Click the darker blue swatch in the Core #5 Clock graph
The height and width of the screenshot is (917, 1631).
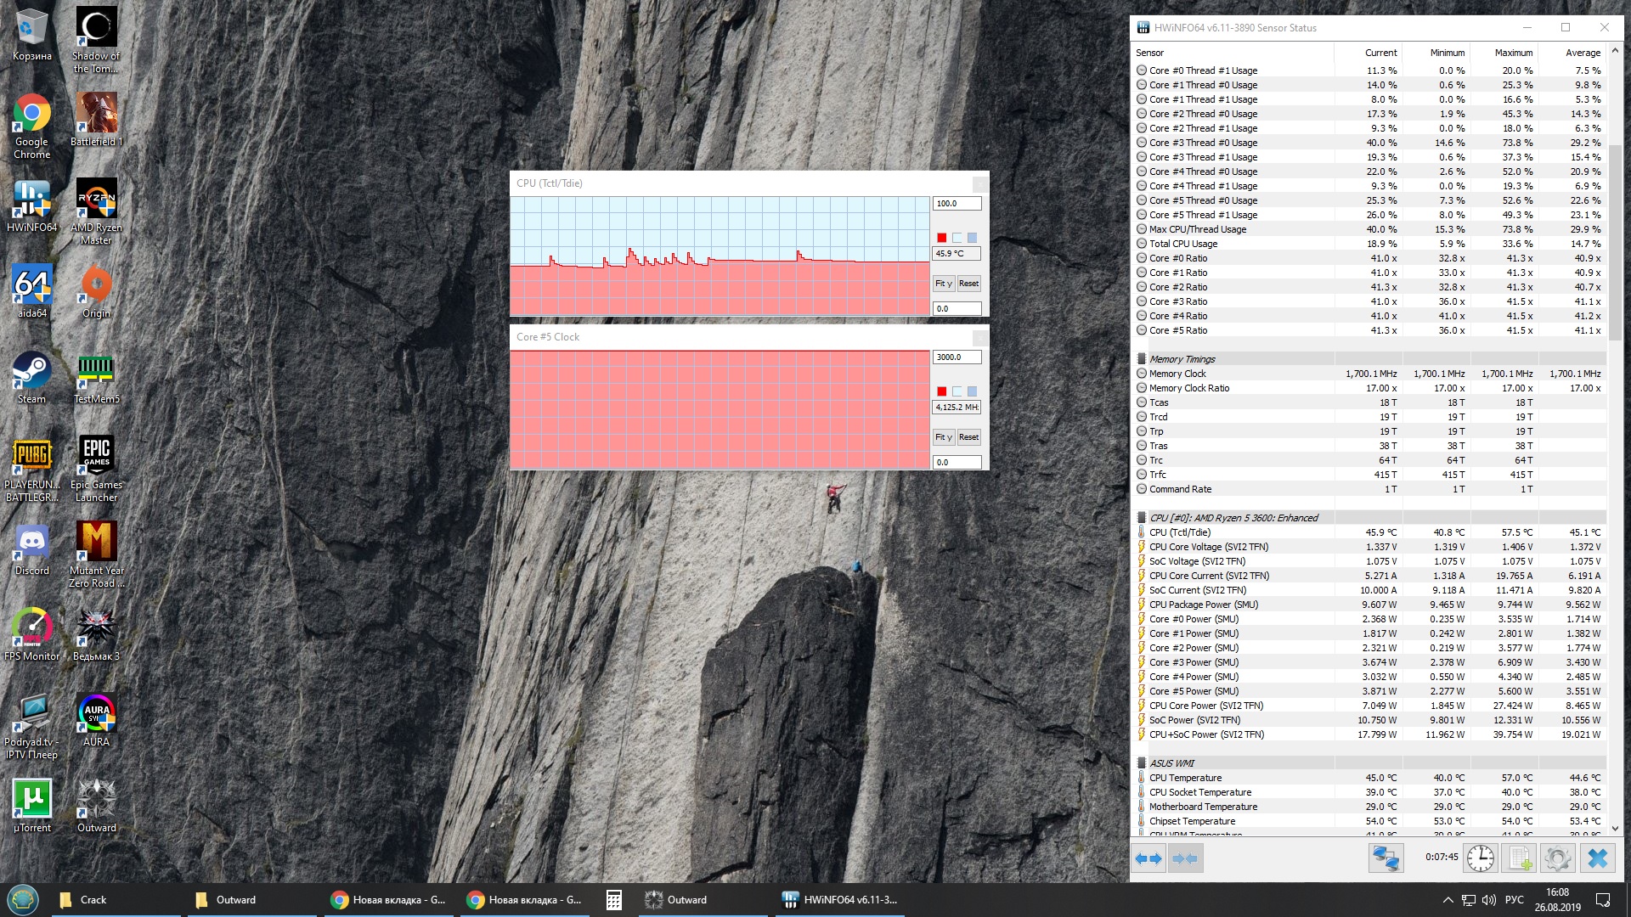[972, 391]
